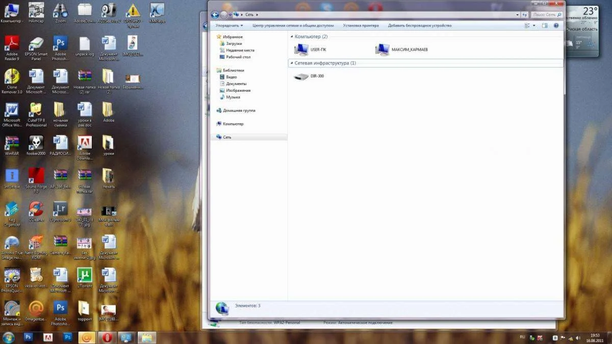This screenshot has height=344, width=612.
Task: Select Сеть in the navigation pane
Action: coord(248,137)
